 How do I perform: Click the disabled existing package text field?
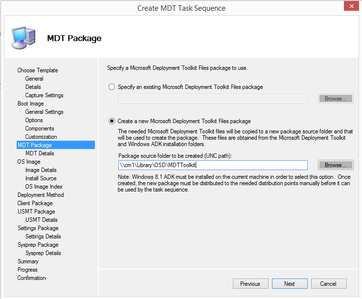tap(213, 99)
